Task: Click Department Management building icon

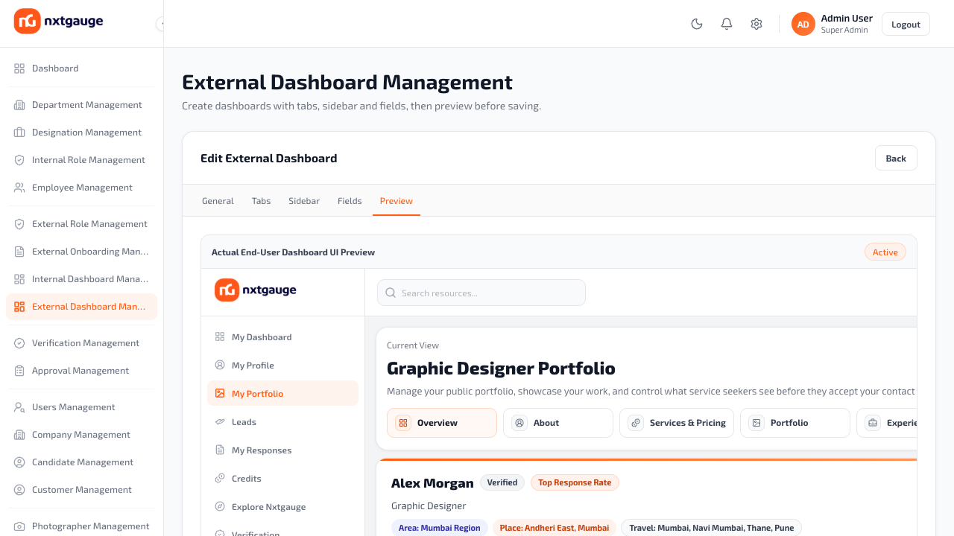Action: [19, 105]
